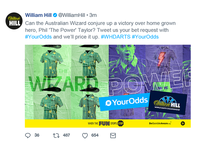Open the William Hill display name
This screenshot has height=150, width=200.
pos(38,15)
